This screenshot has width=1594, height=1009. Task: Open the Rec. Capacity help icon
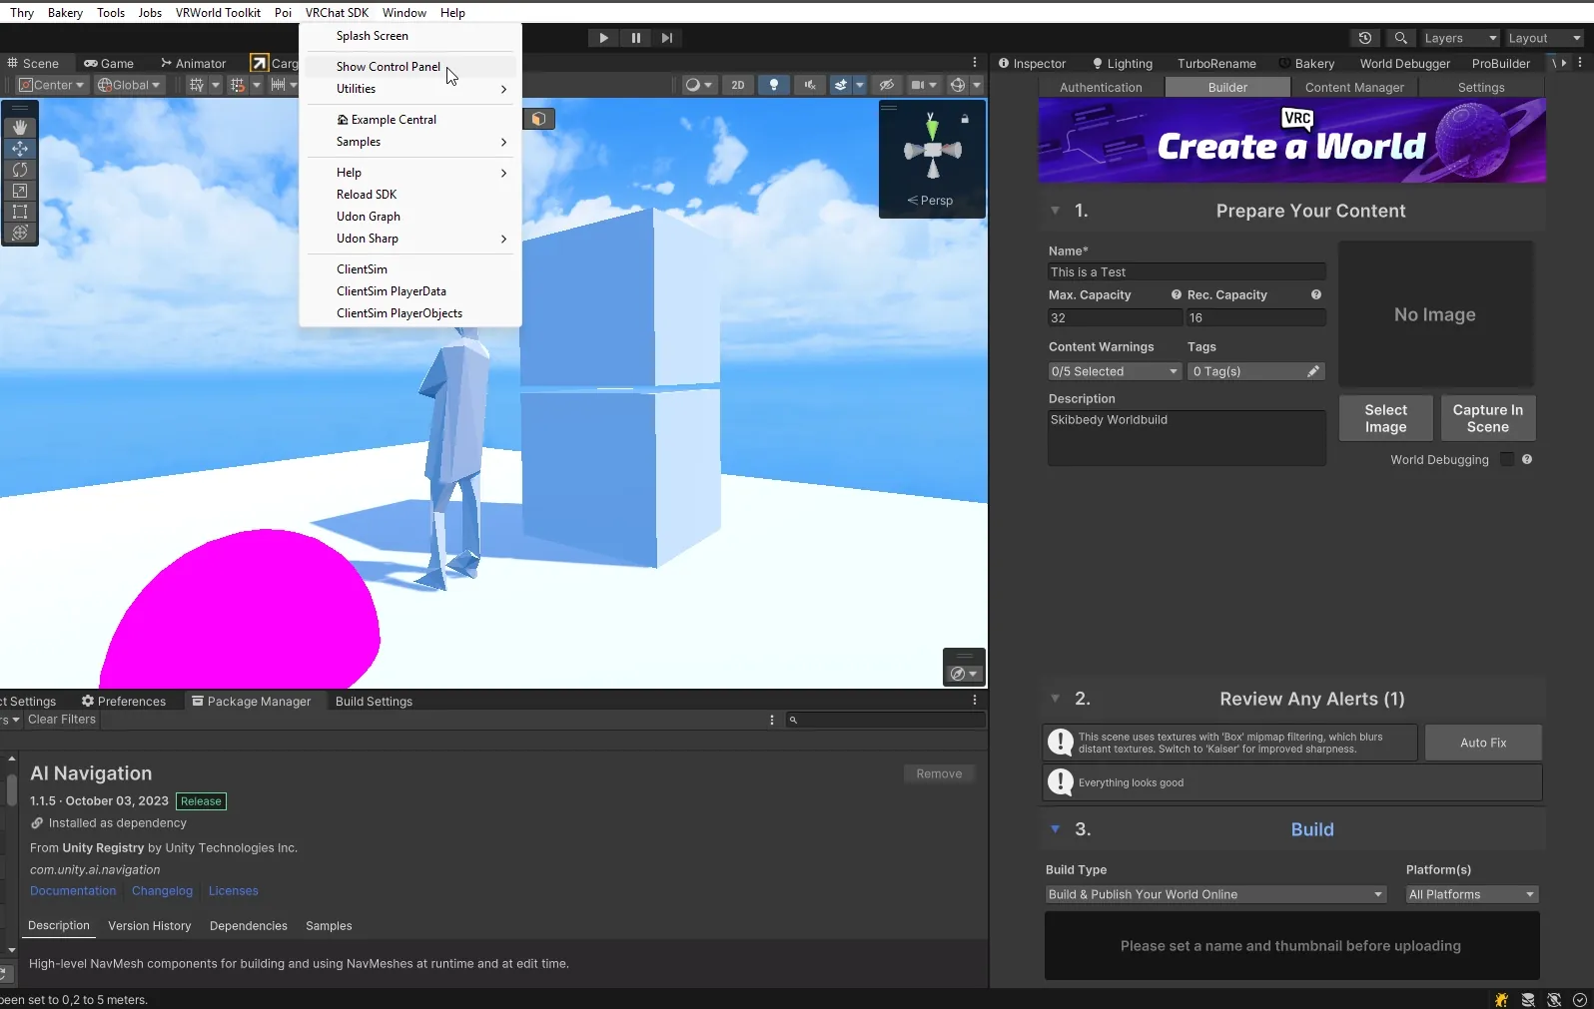coord(1316,294)
